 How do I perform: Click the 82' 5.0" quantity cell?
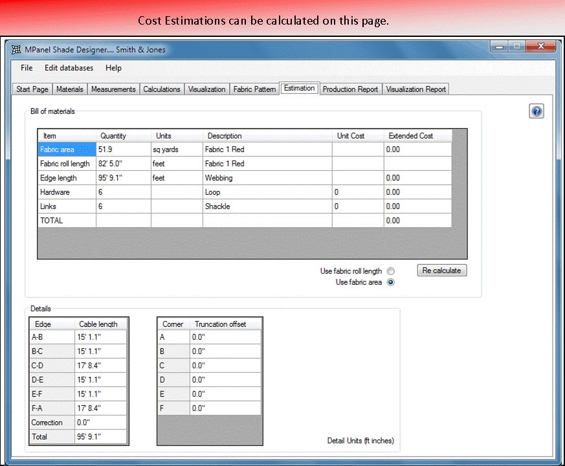124,164
